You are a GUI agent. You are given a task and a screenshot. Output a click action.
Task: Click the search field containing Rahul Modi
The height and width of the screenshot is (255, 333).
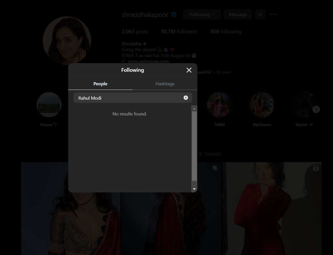click(x=133, y=98)
